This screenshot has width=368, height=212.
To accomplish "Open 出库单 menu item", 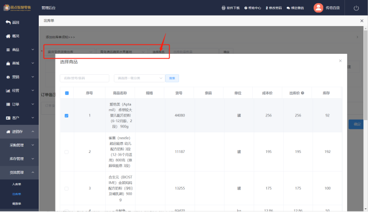I will tap(17, 194).
